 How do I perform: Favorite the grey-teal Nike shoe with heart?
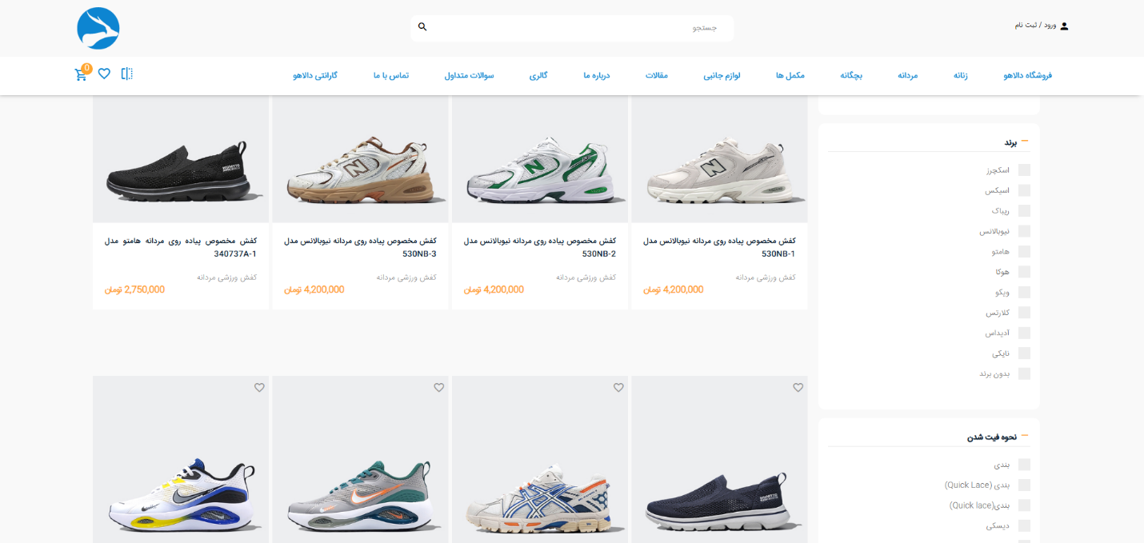point(439,387)
